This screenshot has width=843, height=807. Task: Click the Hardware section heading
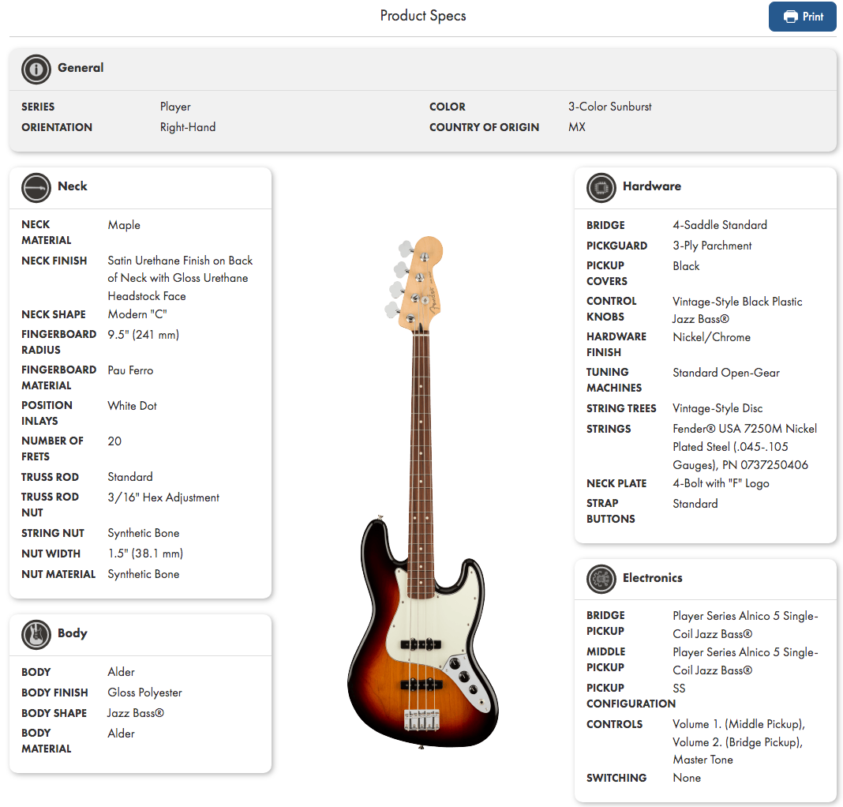coord(652,186)
